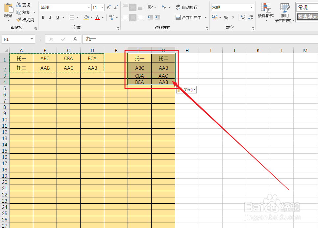Image resolution: width=318 pixels, height=228 pixels.
Task: Open the font color dropdown arrow
Action: click(x=103, y=17)
